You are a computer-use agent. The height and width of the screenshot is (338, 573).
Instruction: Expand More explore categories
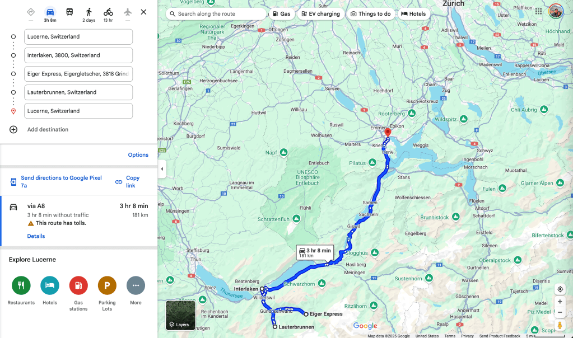click(x=136, y=285)
